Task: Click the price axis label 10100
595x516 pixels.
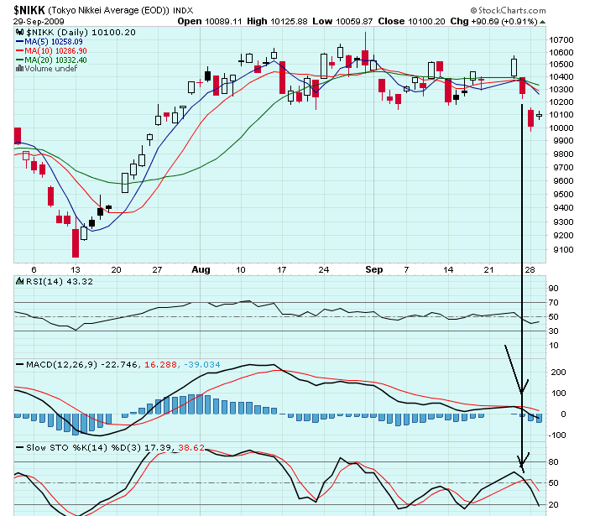Action: [x=561, y=115]
